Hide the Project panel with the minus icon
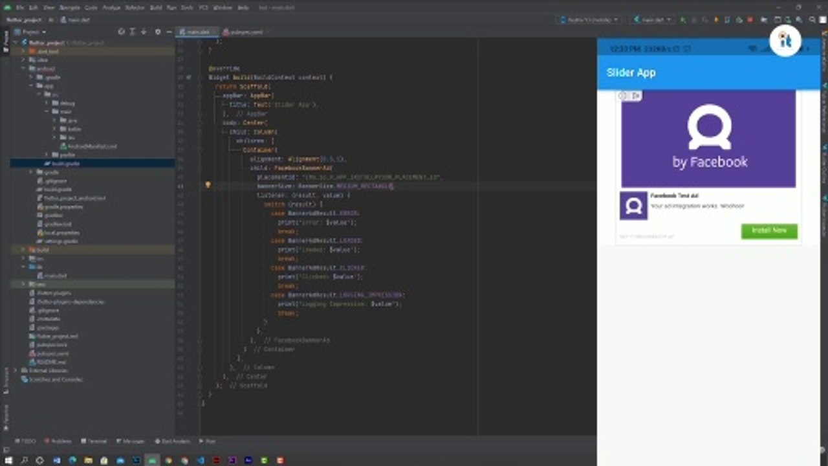Image resolution: width=828 pixels, height=466 pixels. (169, 32)
